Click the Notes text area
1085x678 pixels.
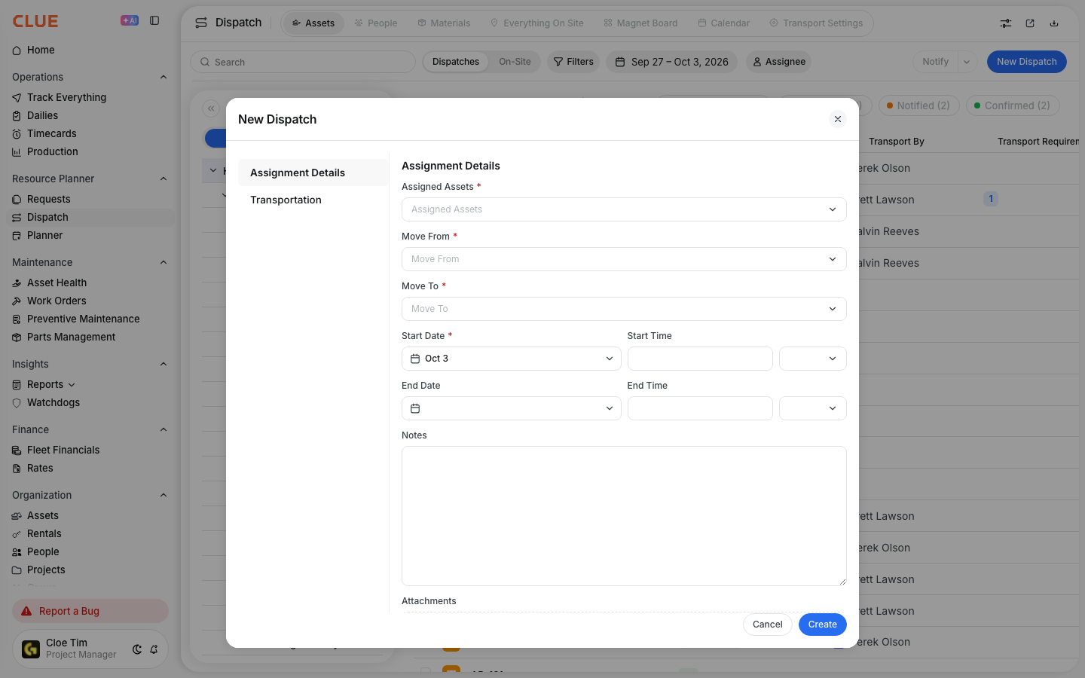(624, 516)
